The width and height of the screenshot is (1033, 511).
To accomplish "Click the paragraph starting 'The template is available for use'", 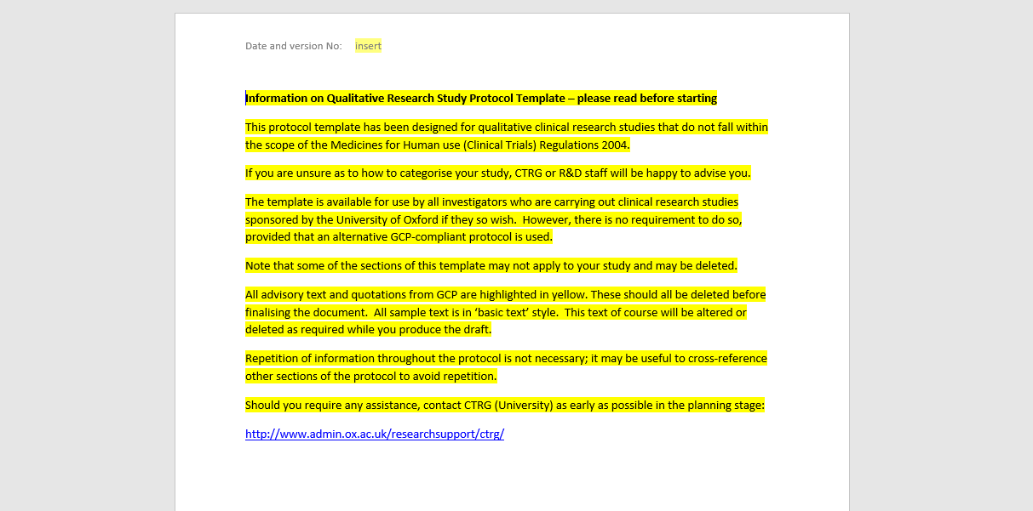I will (x=494, y=219).
